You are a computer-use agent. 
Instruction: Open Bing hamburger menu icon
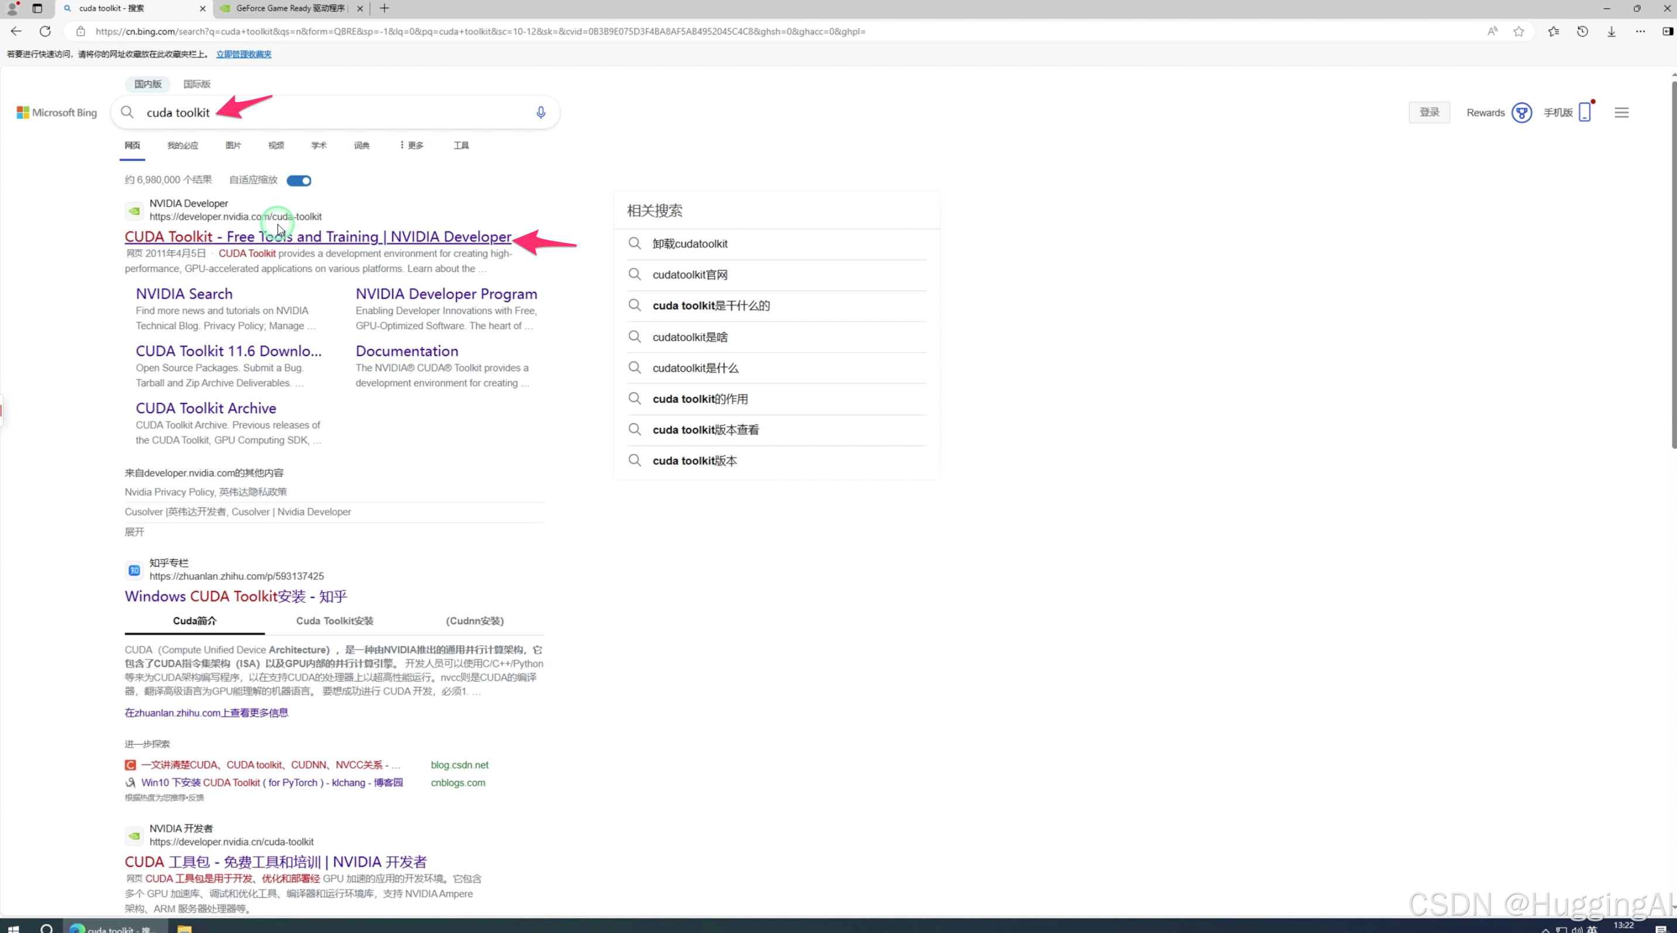coord(1621,112)
